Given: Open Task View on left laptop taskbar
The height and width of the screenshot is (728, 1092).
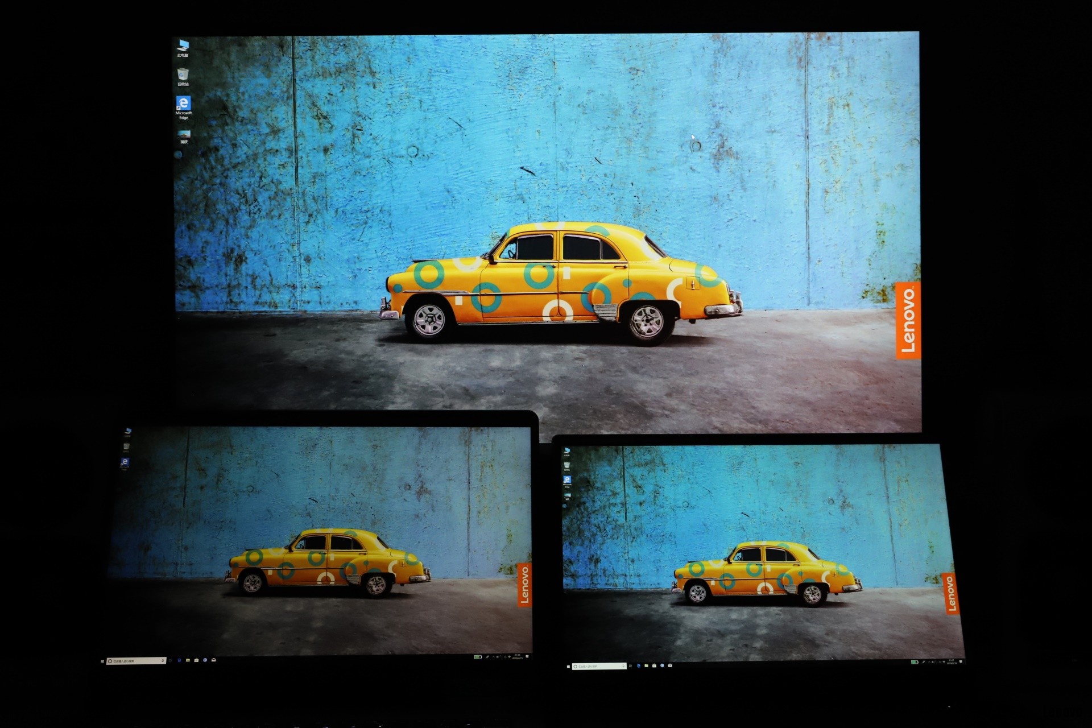Looking at the screenshot, I should pyautogui.click(x=171, y=660).
